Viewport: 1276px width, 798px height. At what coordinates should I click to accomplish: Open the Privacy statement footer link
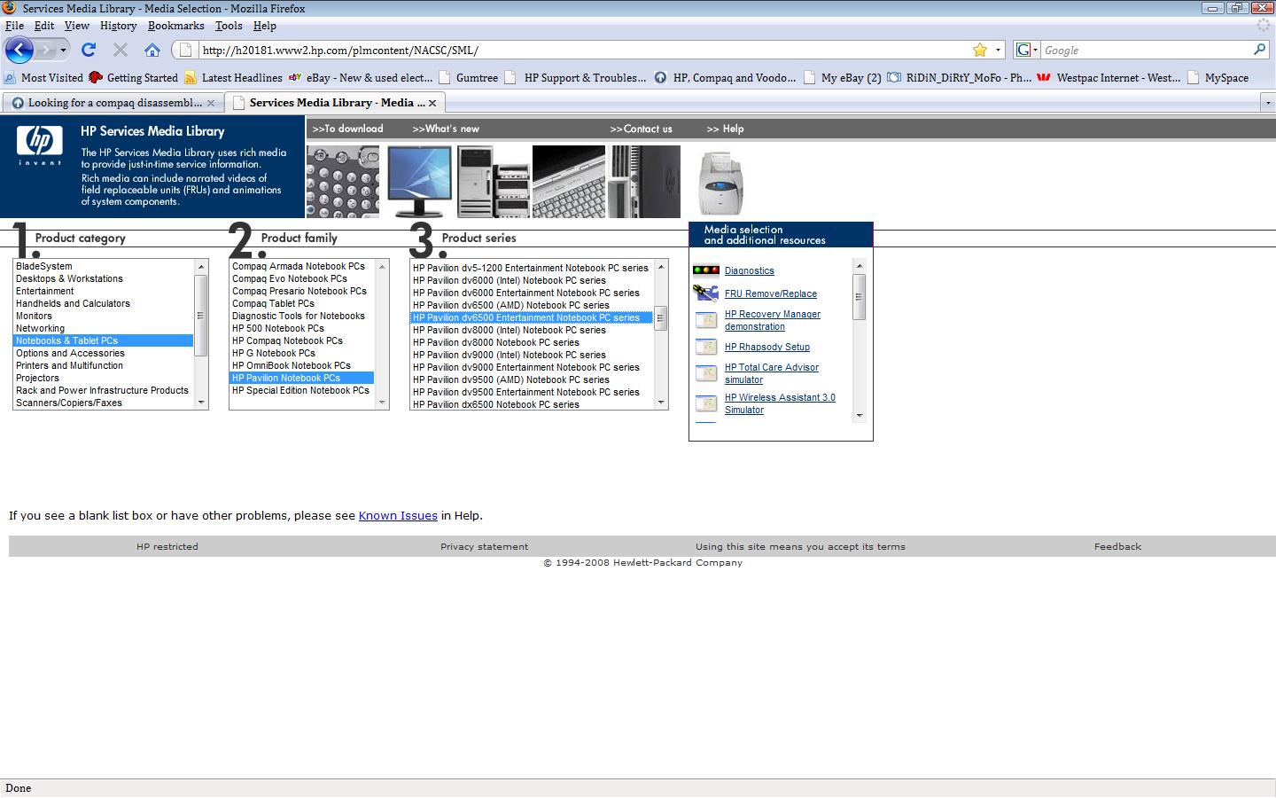(x=484, y=546)
